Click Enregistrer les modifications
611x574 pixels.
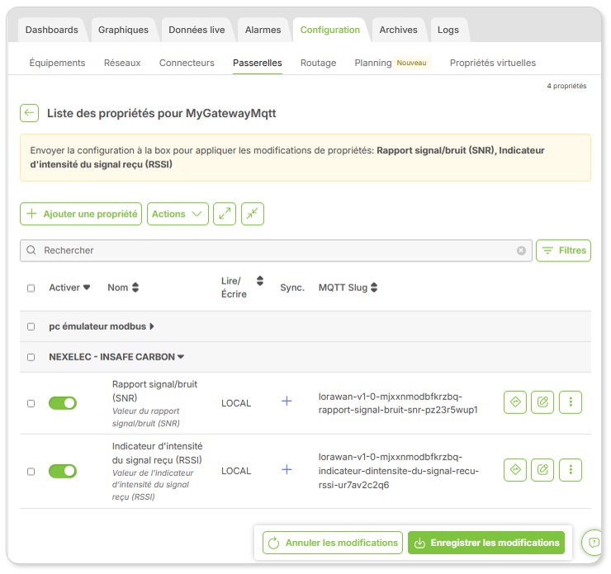(x=486, y=543)
